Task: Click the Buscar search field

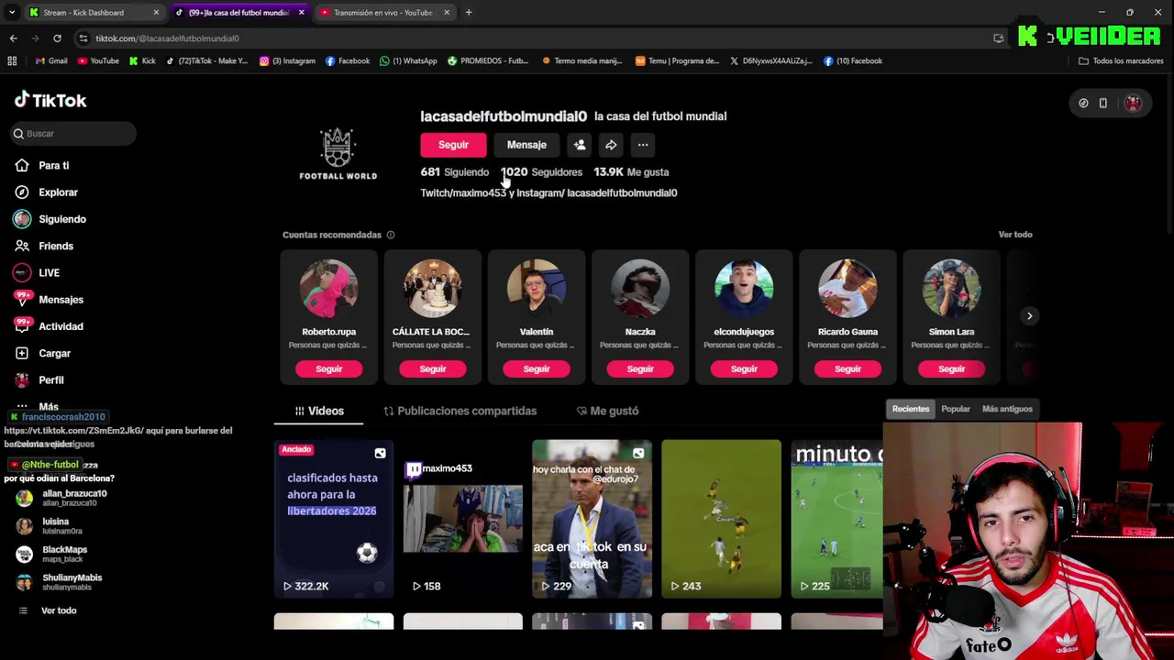Action: (73, 134)
